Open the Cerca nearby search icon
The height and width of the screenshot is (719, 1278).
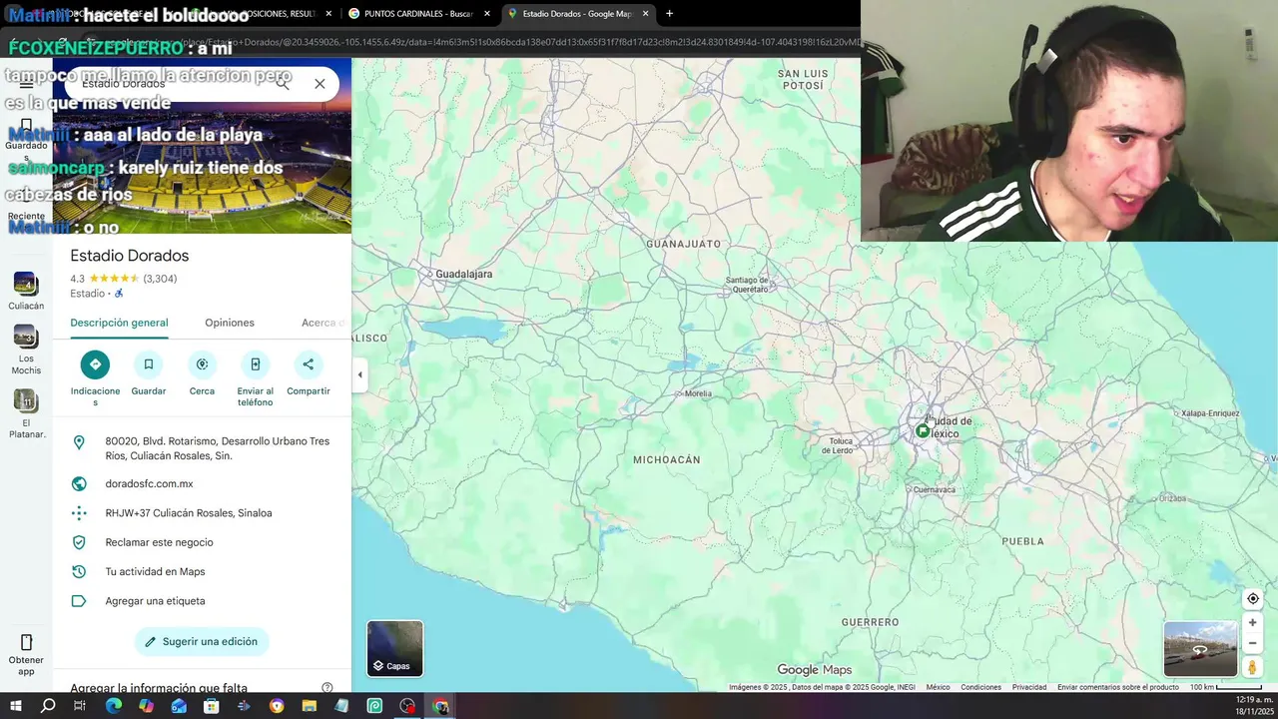(202, 364)
